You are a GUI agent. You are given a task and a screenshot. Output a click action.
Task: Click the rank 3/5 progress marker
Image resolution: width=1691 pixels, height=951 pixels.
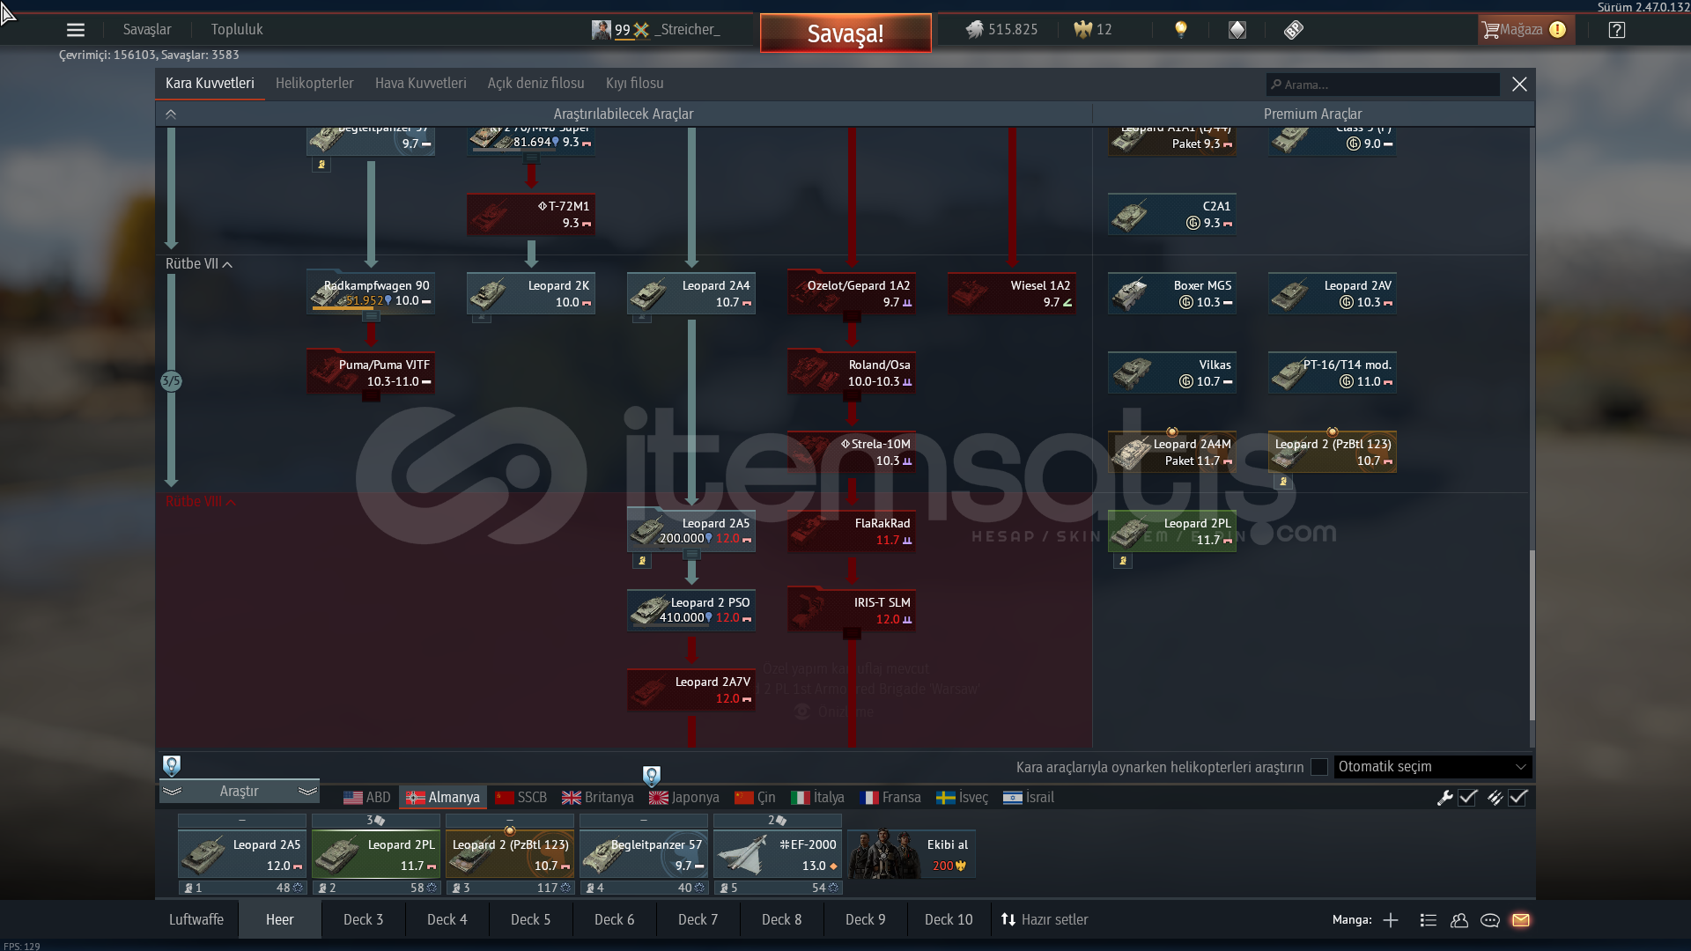coord(171,381)
